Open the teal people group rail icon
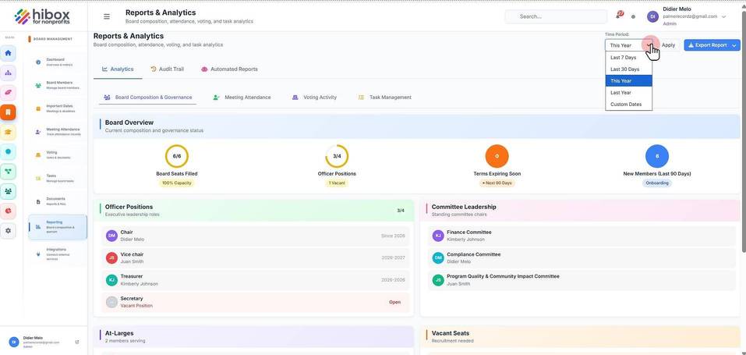Viewport: 746px width, 355px height. [x=8, y=191]
